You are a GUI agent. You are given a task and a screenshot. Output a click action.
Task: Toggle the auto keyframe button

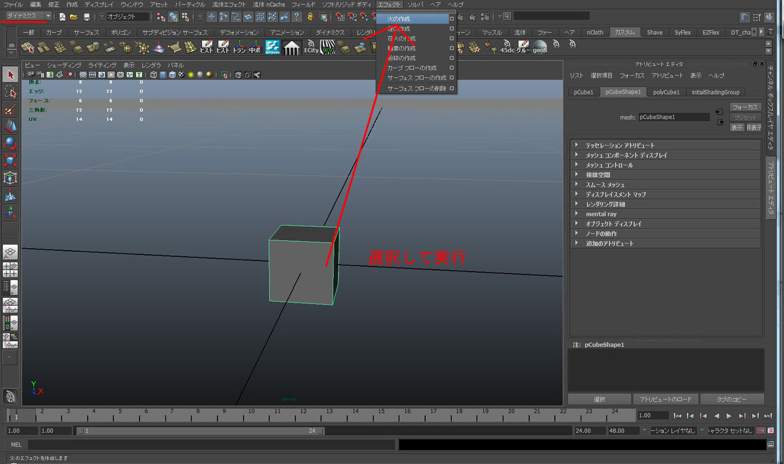tap(761, 431)
